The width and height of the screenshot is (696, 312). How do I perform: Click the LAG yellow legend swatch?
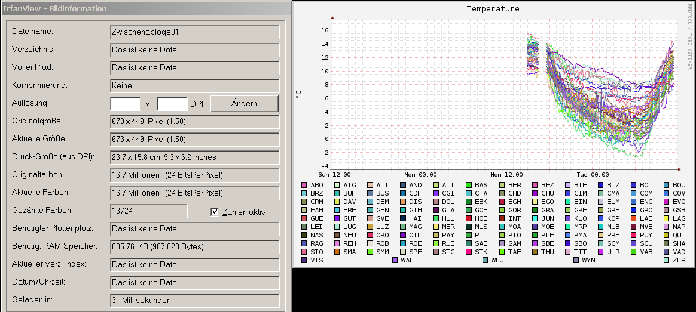click(667, 219)
